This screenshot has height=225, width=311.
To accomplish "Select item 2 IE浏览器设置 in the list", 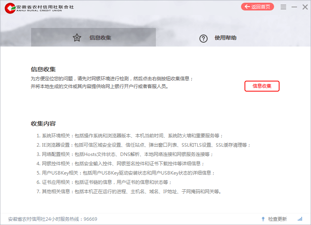I will tap(144, 145).
